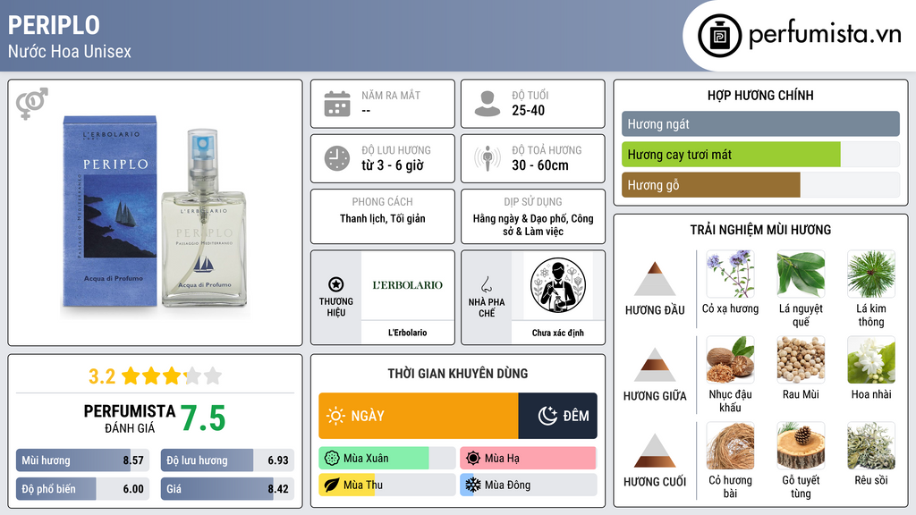Click the Hương cay tươi mát accord bar
Image resolution: width=916 pixels, height=515 pixels.
[760, 154]
